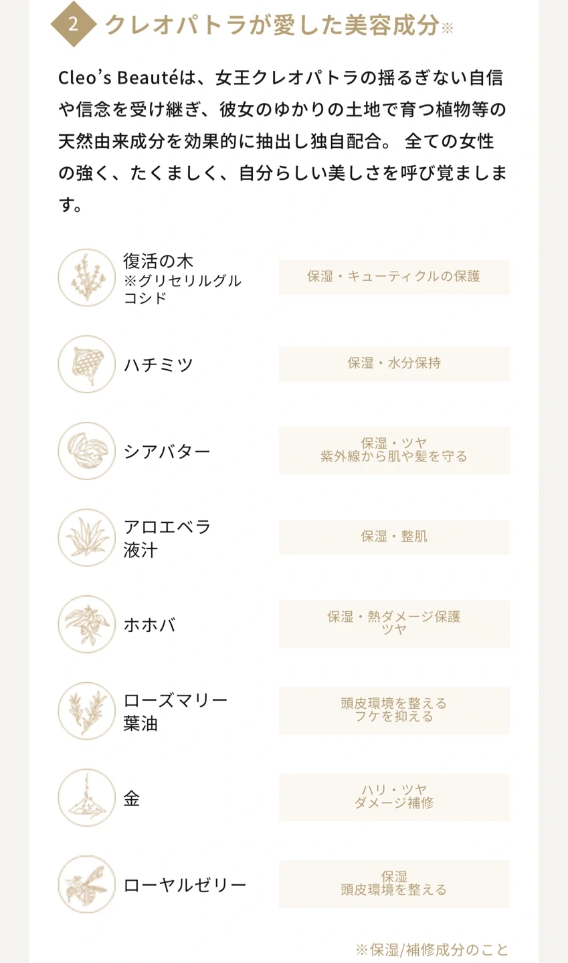Click the 保湿・整肌 benefit box
The height and width of the screenshot is (963, 568).
pos(394,537)
